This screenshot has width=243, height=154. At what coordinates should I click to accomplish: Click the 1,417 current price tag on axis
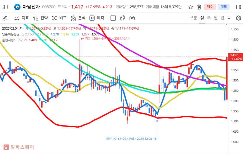coord(236,57)
